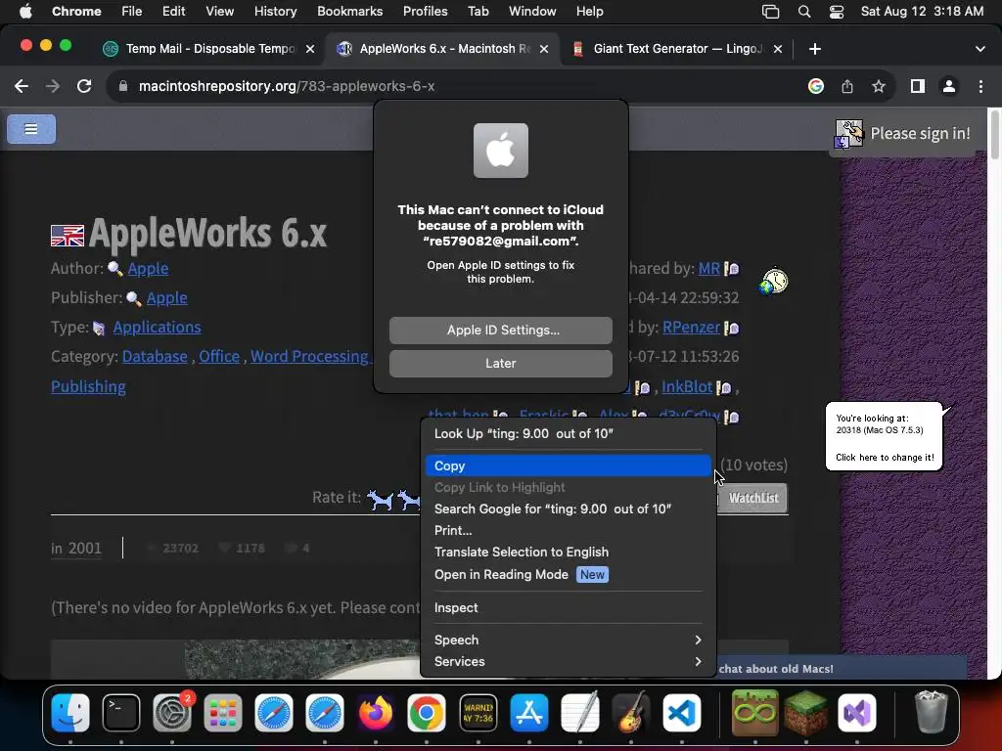The image size is (1002, 751).
Task: Open the Database category link
Action: tap(155, 357)
